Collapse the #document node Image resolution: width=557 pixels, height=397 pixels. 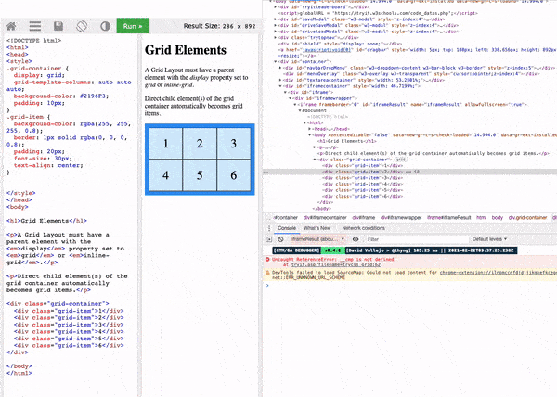click(x=300, y=110)
